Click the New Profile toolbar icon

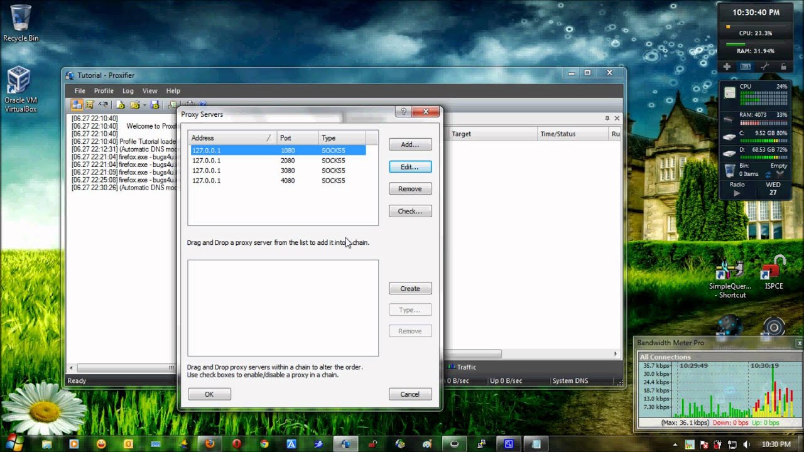coord(121,105)
